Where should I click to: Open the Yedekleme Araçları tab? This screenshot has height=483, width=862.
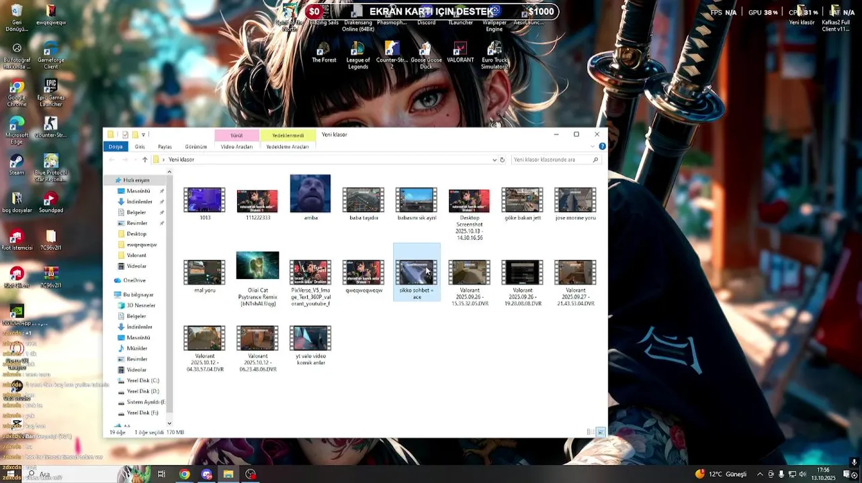pos(288,146)
